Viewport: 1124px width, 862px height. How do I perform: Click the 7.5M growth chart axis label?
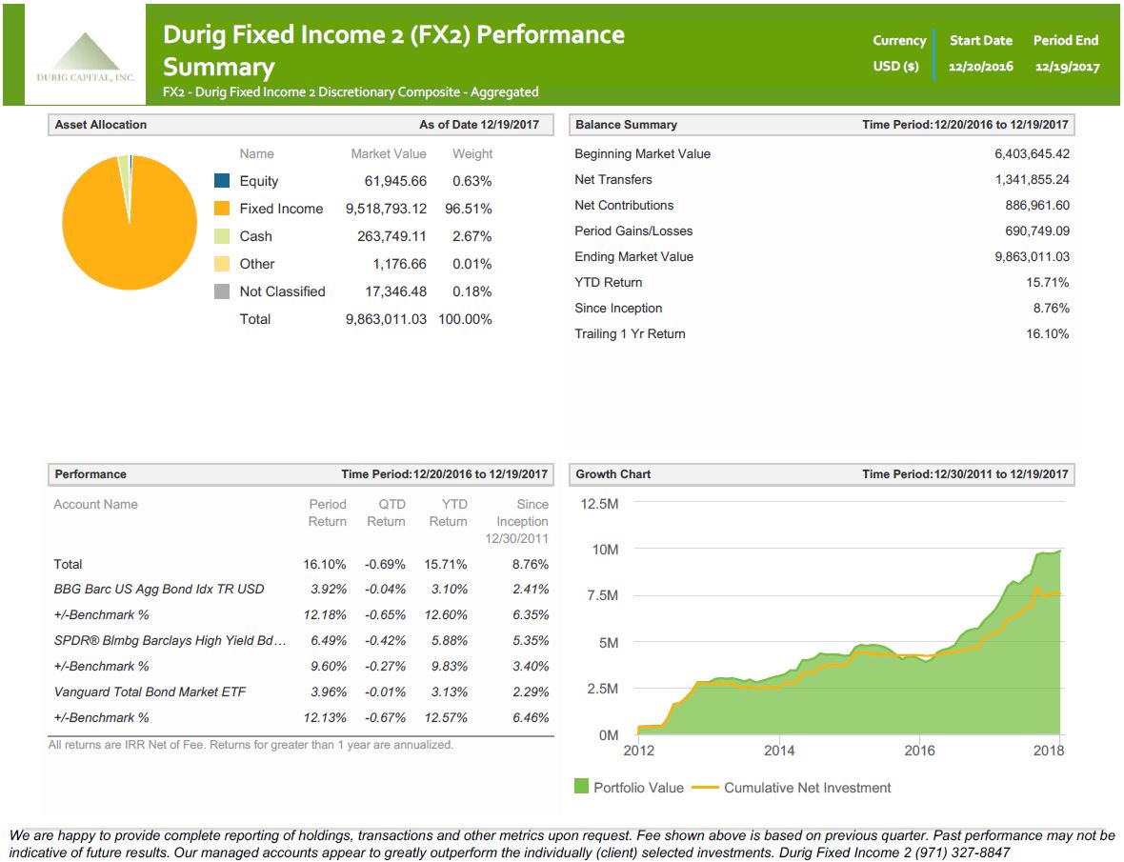[x=602, y=595]
